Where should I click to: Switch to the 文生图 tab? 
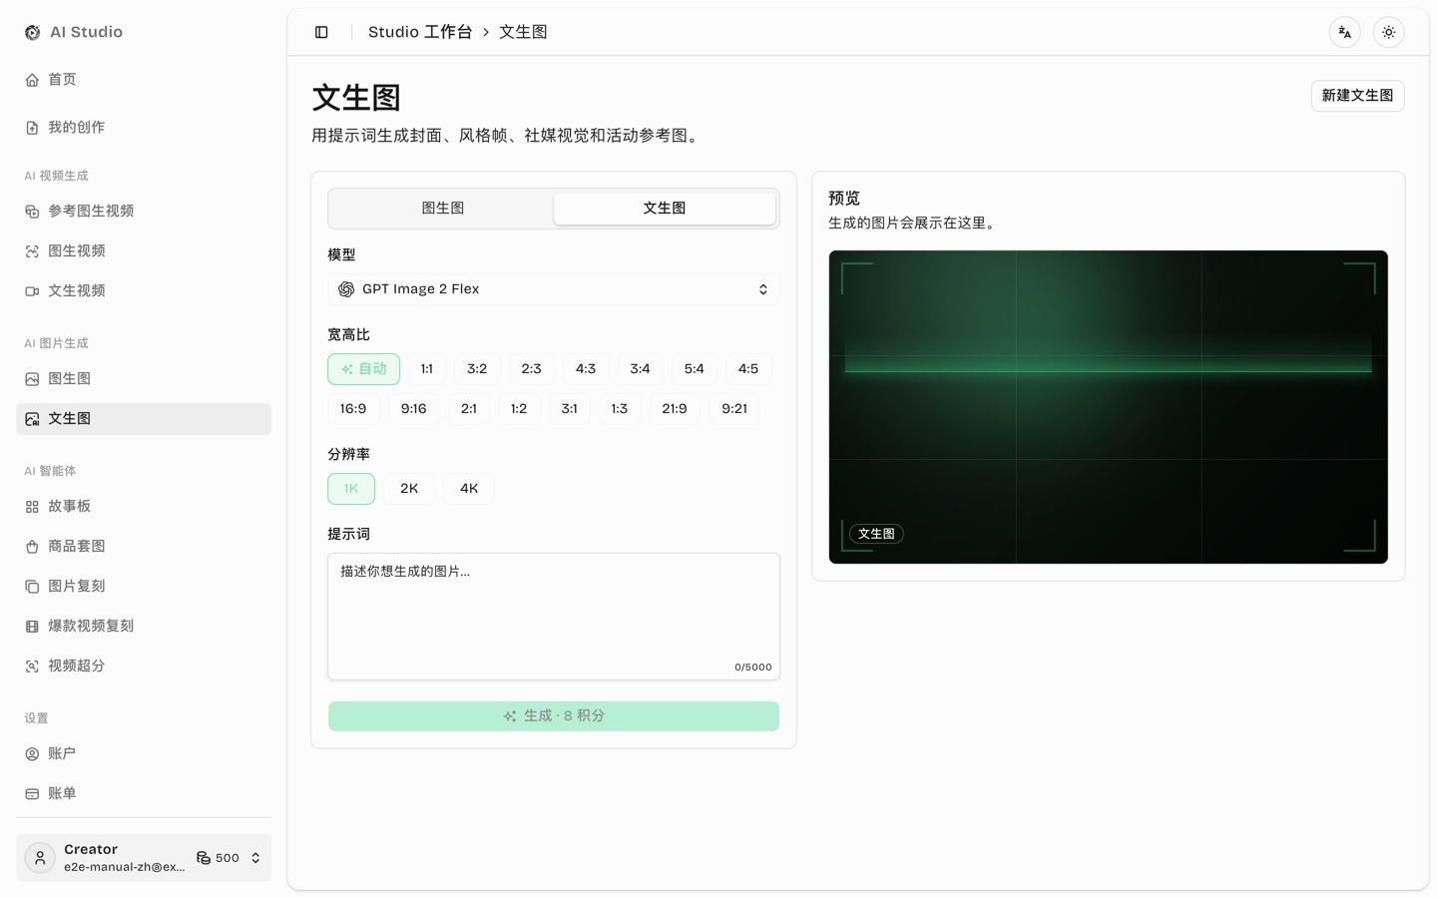click(665, 209)
